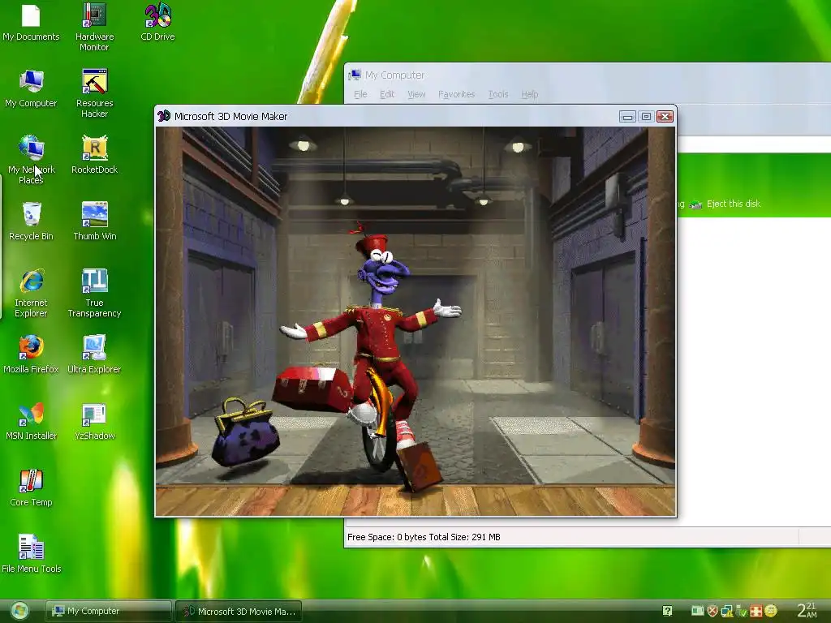Switch to My Computer taskbar button
Viewport: 831px width, 623px height.
pos(108,612)
